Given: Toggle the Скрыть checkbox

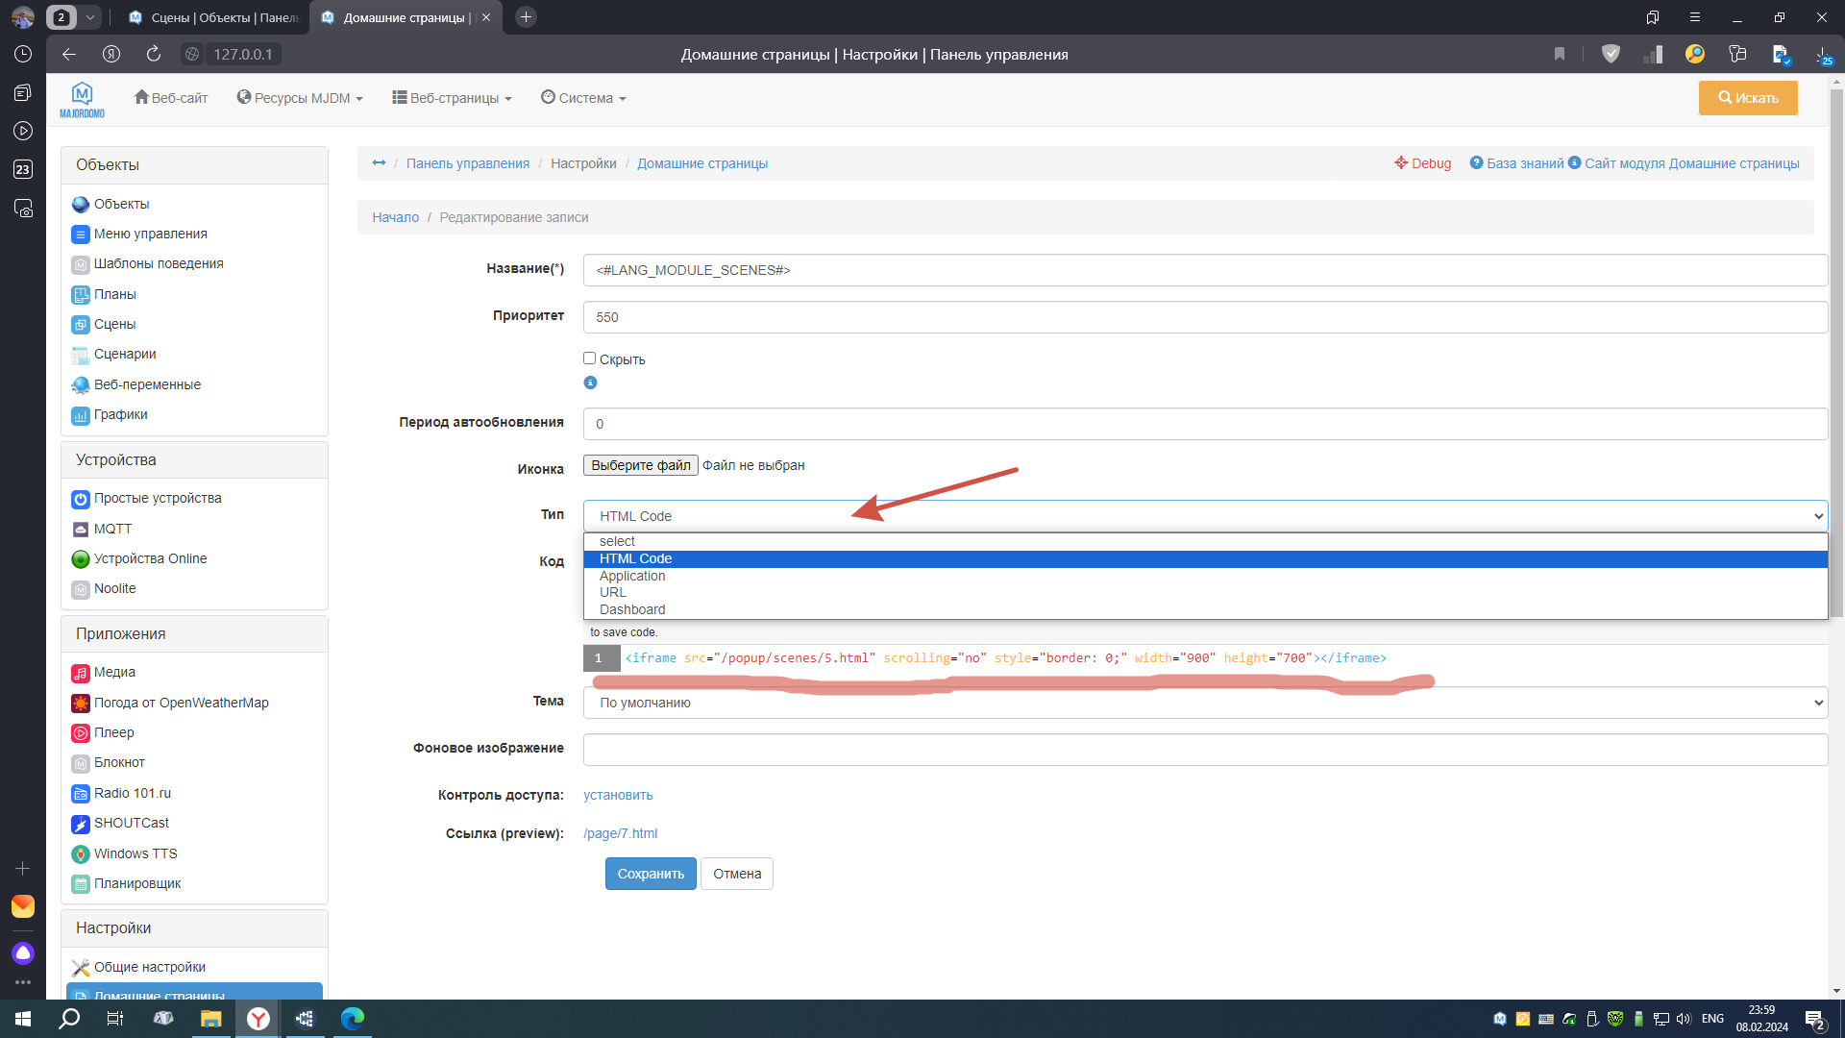Looking at the screenshot, I should click(590, 358).
